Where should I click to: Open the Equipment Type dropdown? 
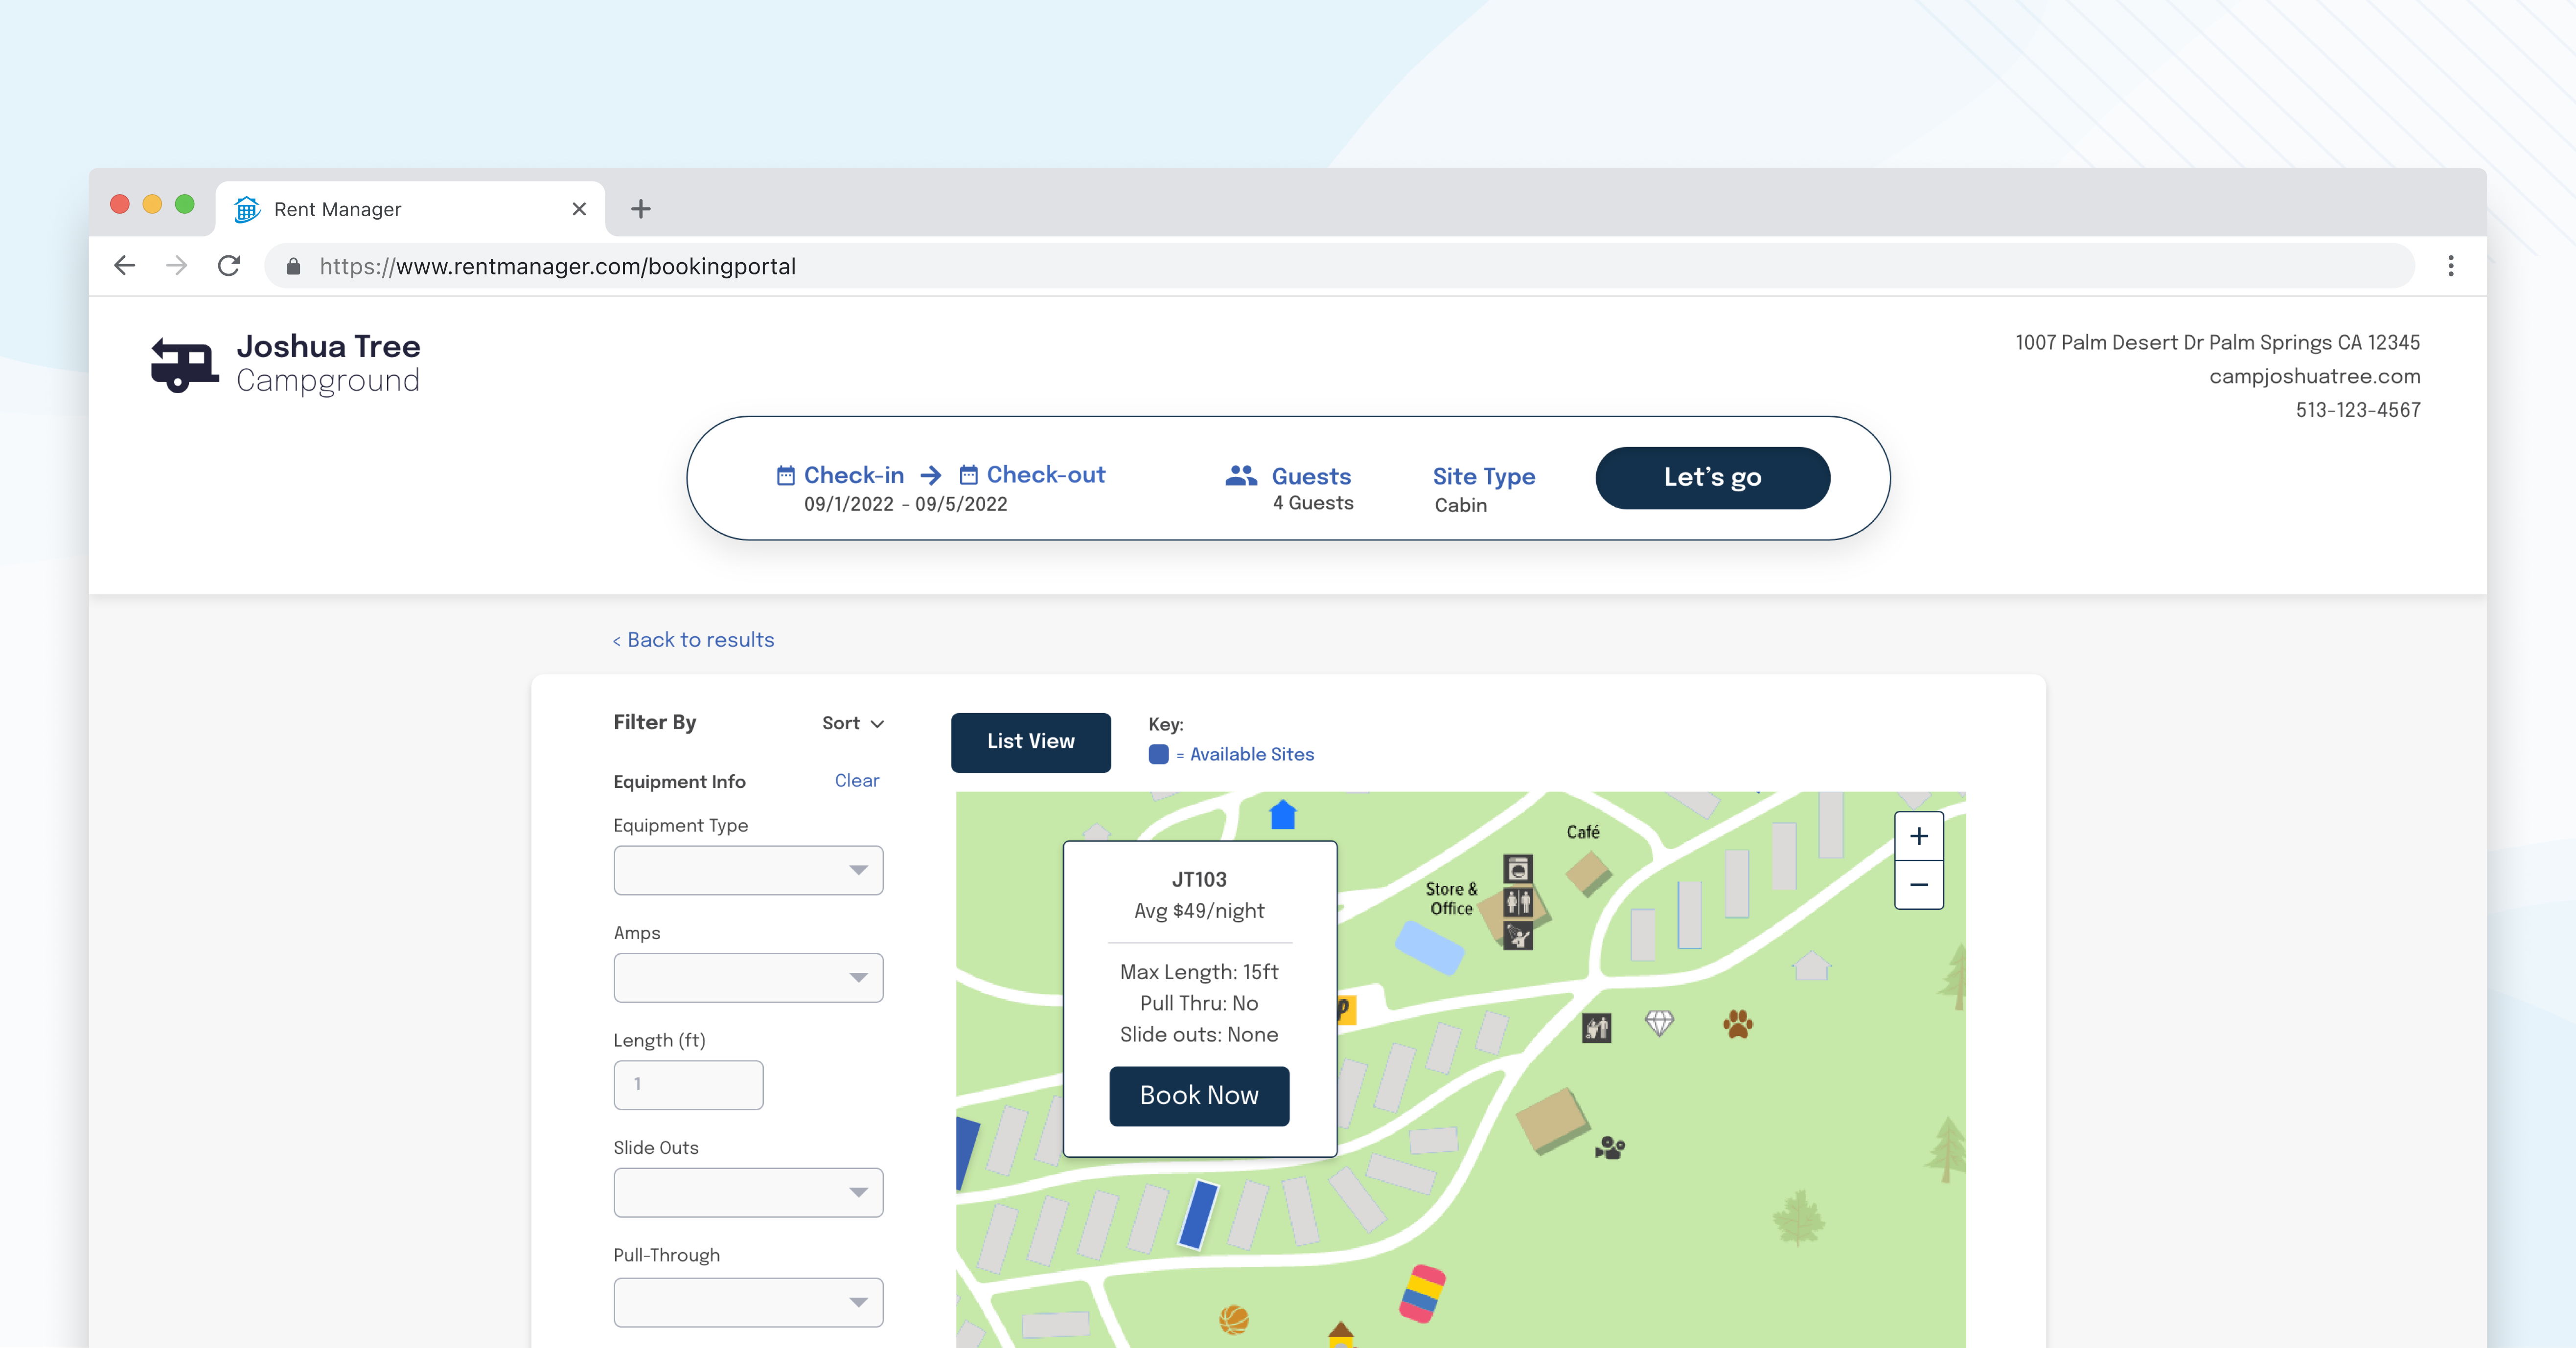[748, 870]
